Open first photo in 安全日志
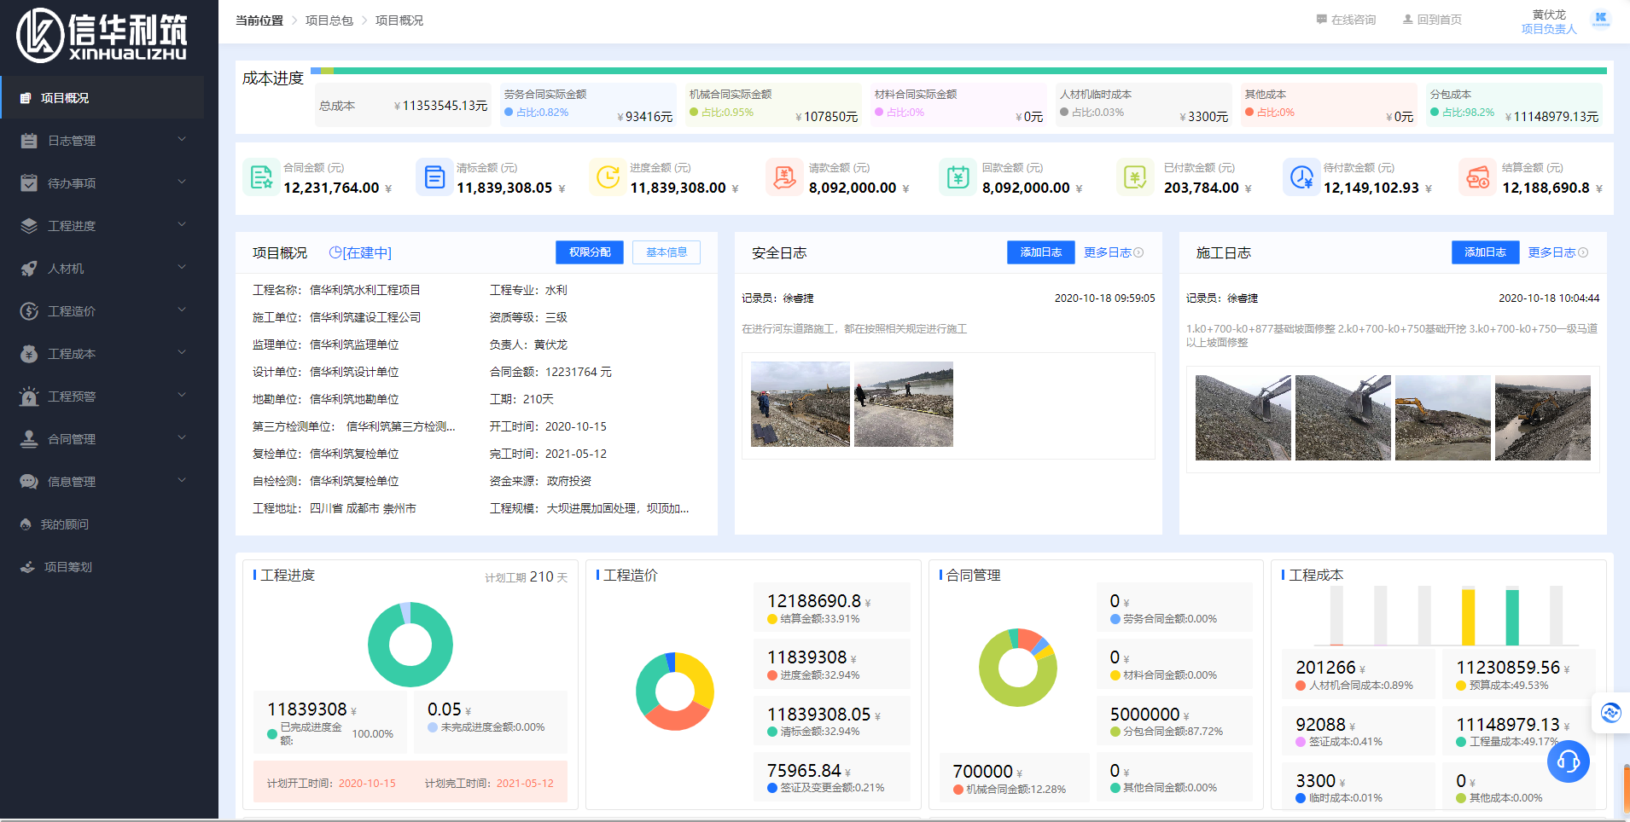Image resolution: width=1630 pixels, height=822 pixels. point(800,404)
